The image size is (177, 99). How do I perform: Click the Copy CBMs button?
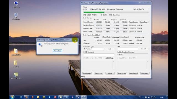pos(122,58)
